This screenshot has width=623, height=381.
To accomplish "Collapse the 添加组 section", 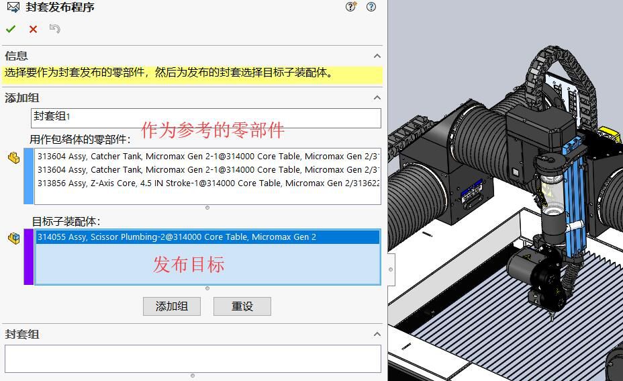I will [x=377, y=98].
